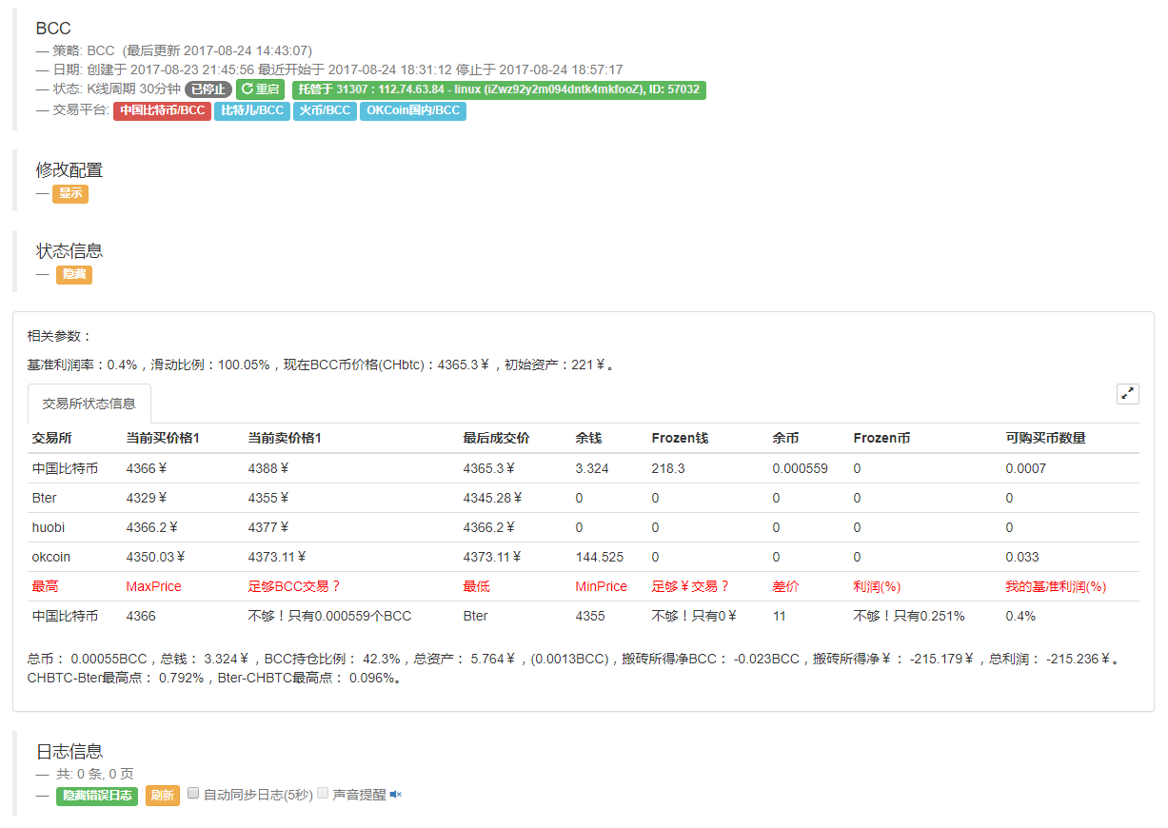Click the 4345.28¥ Bter last price
The width and height of the screenshot is (1168, 828).
pos(492,498)
